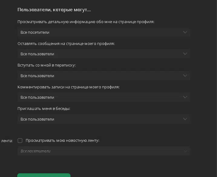Open dropdown under 'Приглашать меня в беседы'

pyautogui.click(x=104, y=119)
